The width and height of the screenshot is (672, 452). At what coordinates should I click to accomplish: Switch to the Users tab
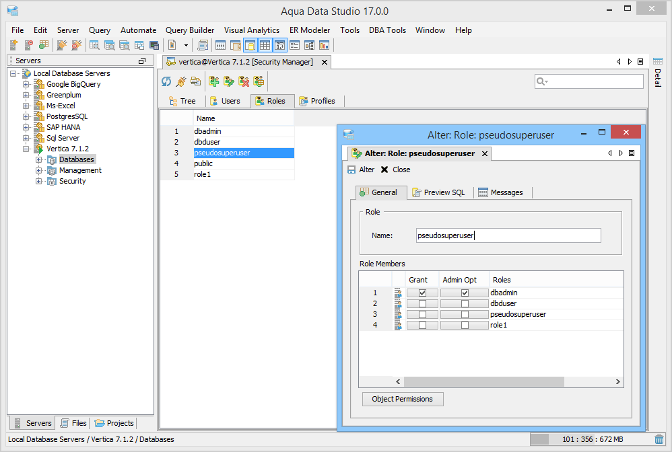point(225,101)
